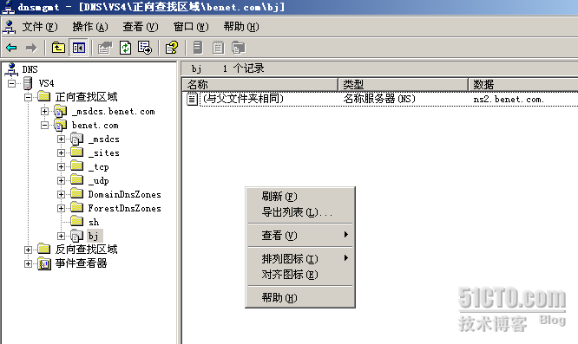The width and height of the screenshot is (578, 344).
Task: Click the 事件查看器 icon
Action: click(x=44, y=263)
